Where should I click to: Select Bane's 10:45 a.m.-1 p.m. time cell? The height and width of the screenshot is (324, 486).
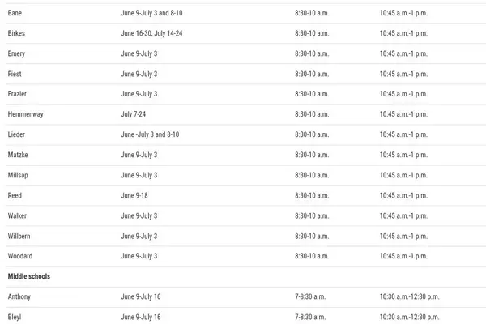(403, 13)
